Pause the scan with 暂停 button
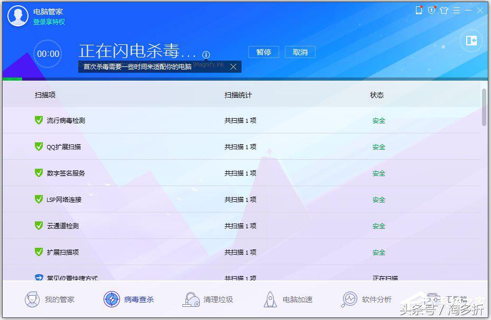 [x=263, y=52]
